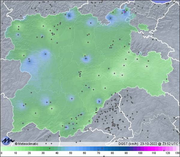
Task: Select the DGST (km/h) label
Action: [128, 144]
